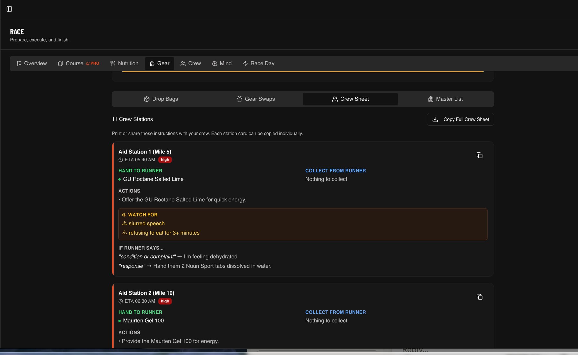Click the PRO crown badge on Course

pyautogui.click(x=93, y=63)
